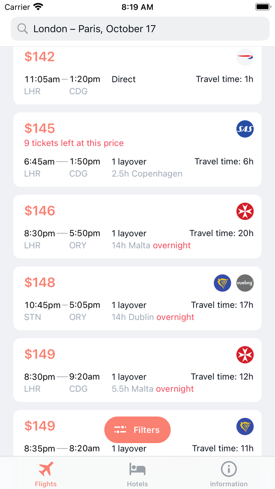
Task: Select the Ryanair logo on the bottom flight card
Action: coord(245,426)
